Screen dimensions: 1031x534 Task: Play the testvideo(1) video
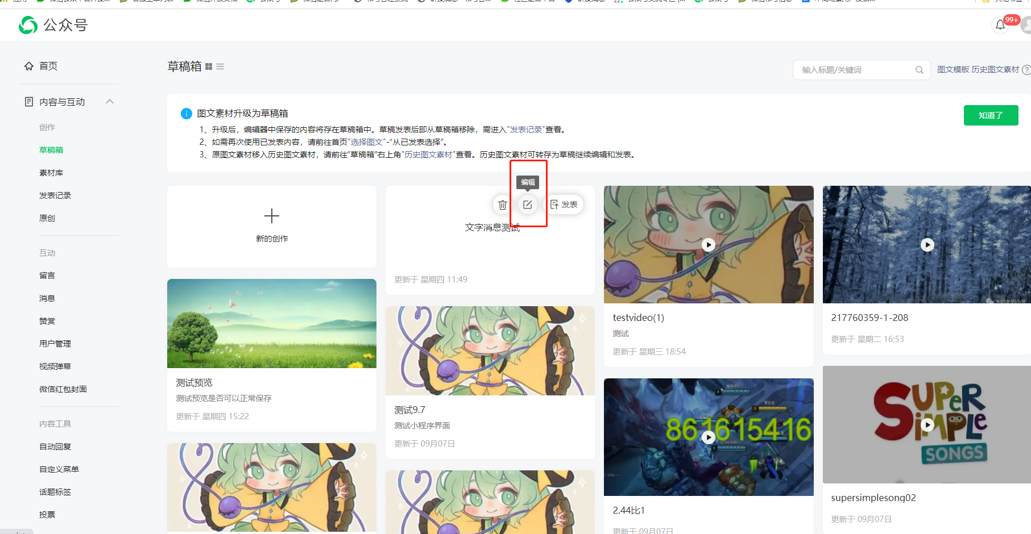click(709, 245)
